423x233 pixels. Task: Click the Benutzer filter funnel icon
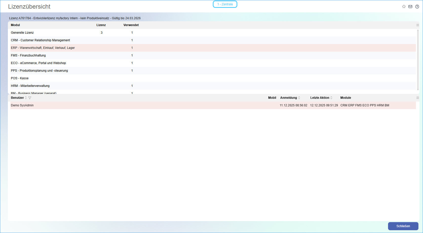coord(30,98)
